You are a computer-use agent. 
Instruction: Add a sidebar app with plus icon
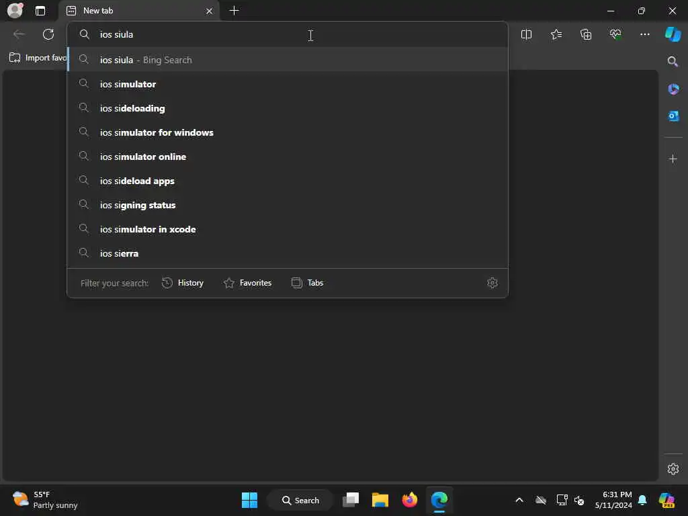[x=673, y=159]
